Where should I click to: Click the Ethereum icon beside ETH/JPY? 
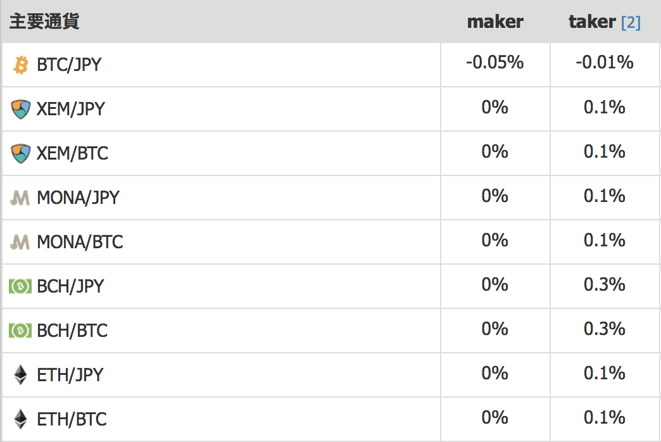click(x=21, y=375)
